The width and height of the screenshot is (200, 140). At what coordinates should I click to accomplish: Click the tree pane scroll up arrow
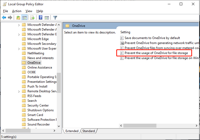coord(59,25)
